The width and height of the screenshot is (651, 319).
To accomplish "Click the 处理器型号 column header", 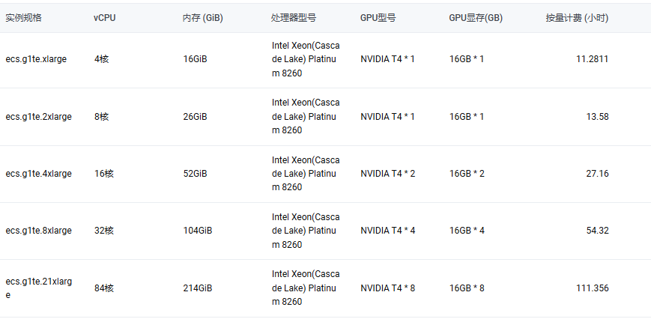I will 294,18.
